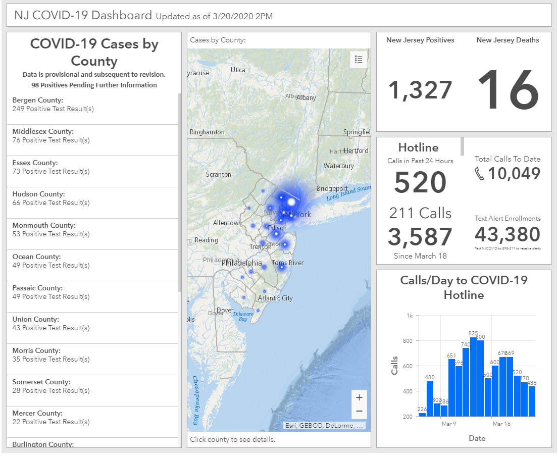Click the Hotline panel scrollbar handle
This screenshot has height=457, width=558.
462,146
